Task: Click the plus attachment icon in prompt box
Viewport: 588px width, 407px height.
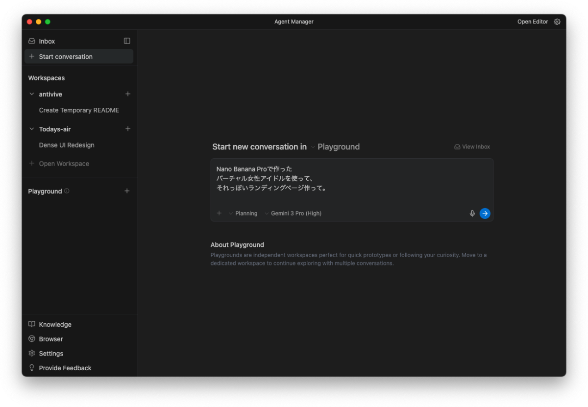Action: click(219, 214)
